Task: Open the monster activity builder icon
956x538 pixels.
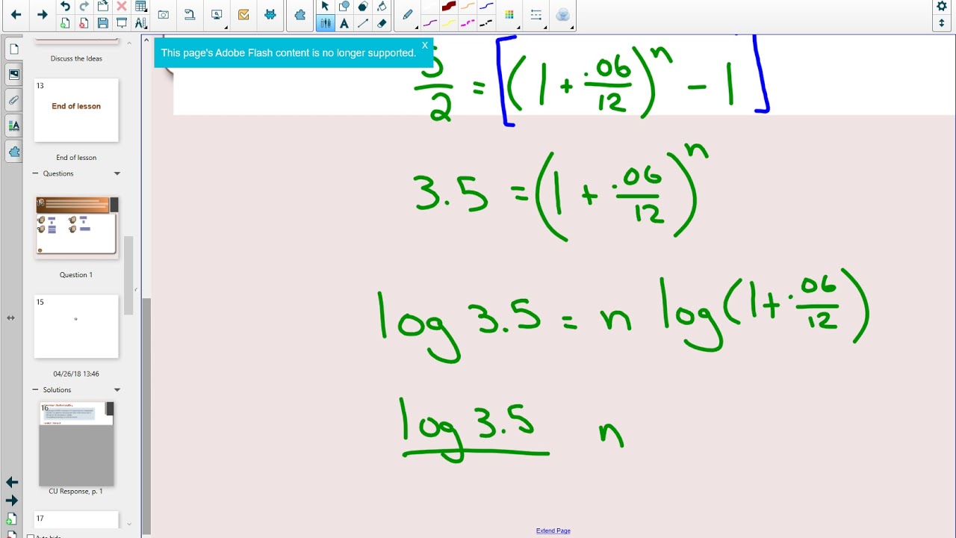Action: [270, 14]
